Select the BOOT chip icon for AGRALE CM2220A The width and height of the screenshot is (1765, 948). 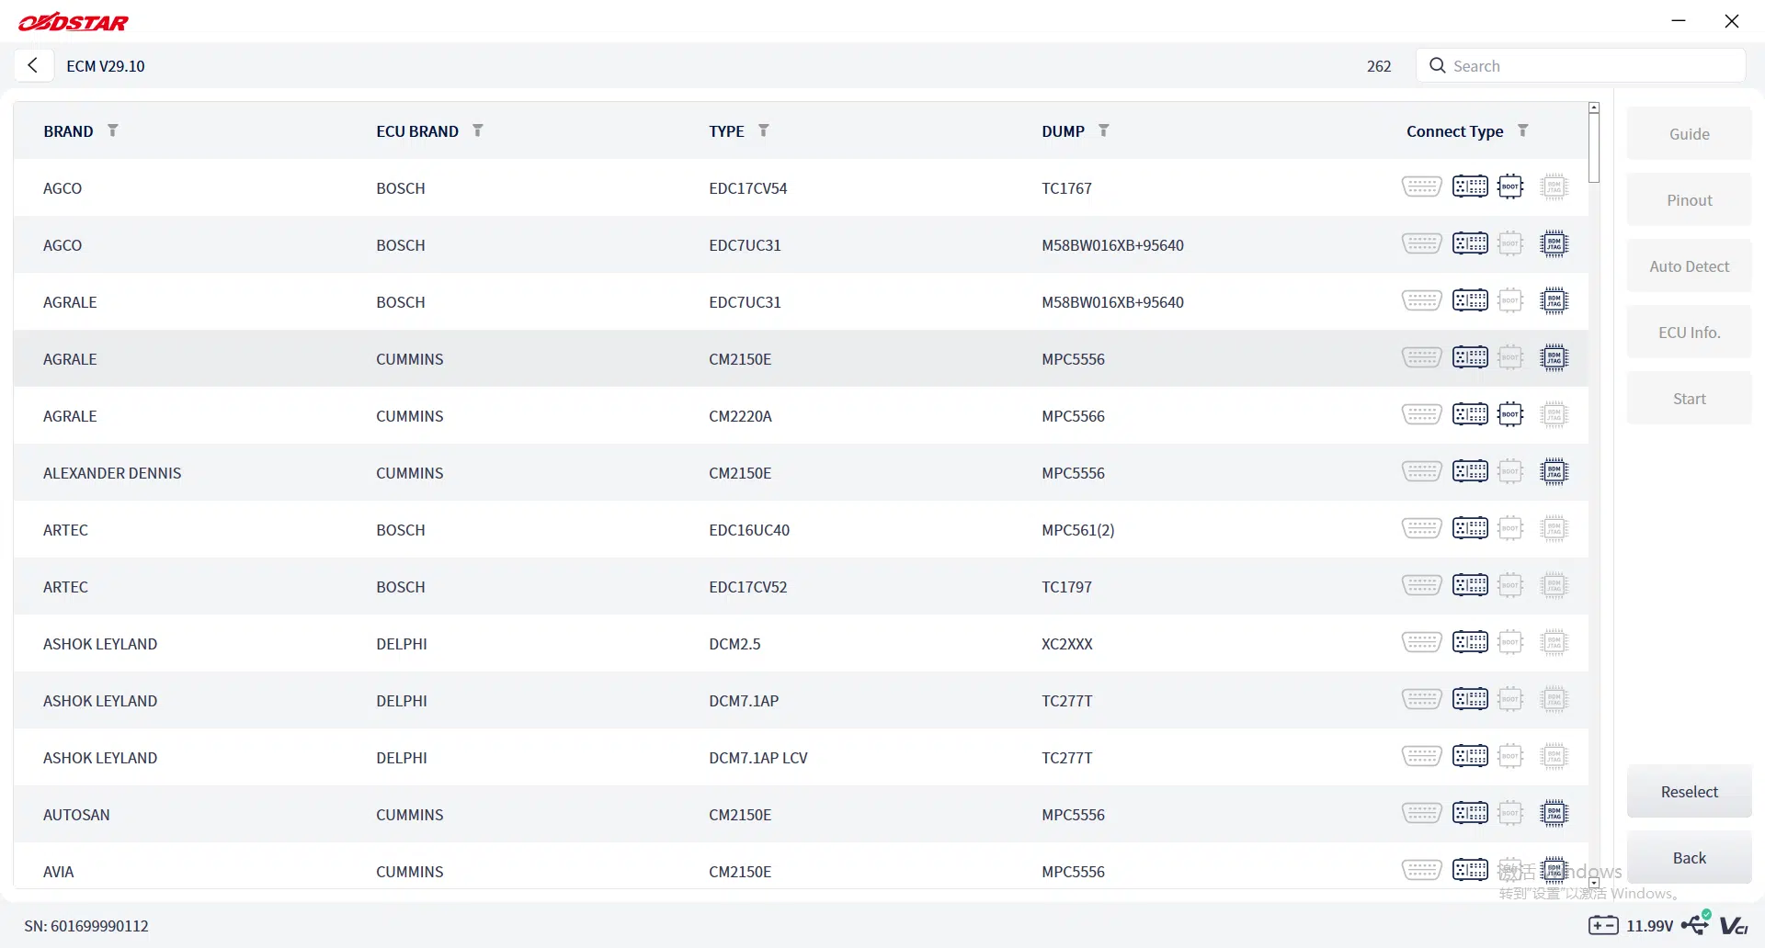(1510, 415)
